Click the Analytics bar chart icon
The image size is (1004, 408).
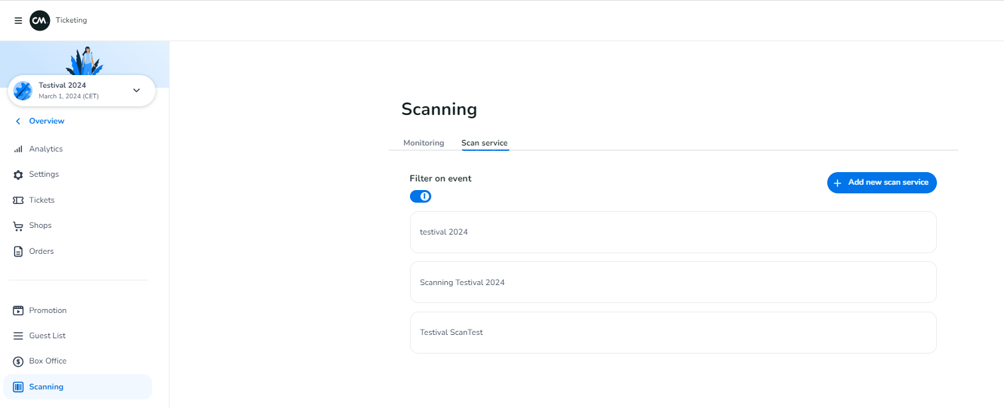[x=18, y=150]
